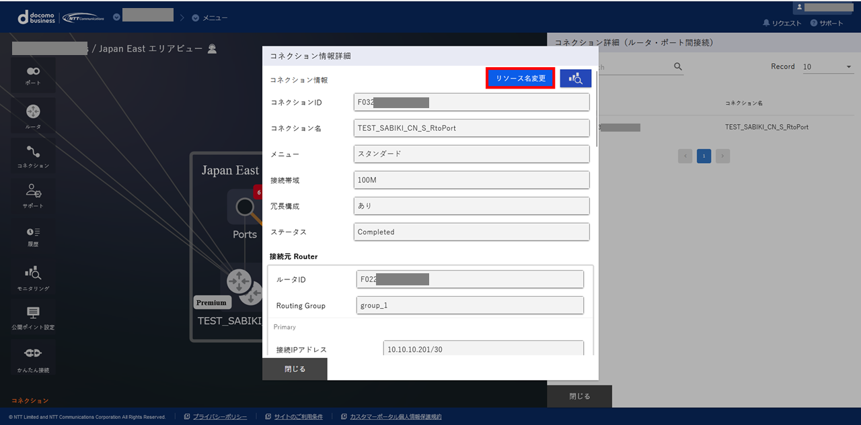Open the 履歴 history icon
861x425 pixels.
coord(33,236)
